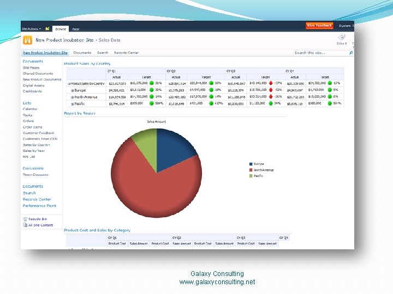
Task: Click Europe CY Q4 green status indicator
Action: tap(330, 90)
